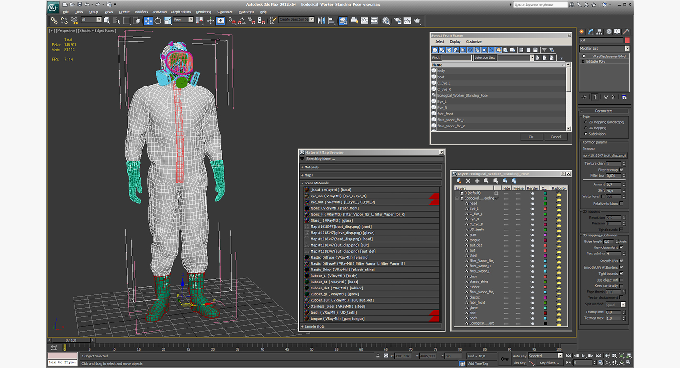The height and width of the screenshot is (368, 680).
Task: Click the Key Filters button
Action: tap(549, 363)
